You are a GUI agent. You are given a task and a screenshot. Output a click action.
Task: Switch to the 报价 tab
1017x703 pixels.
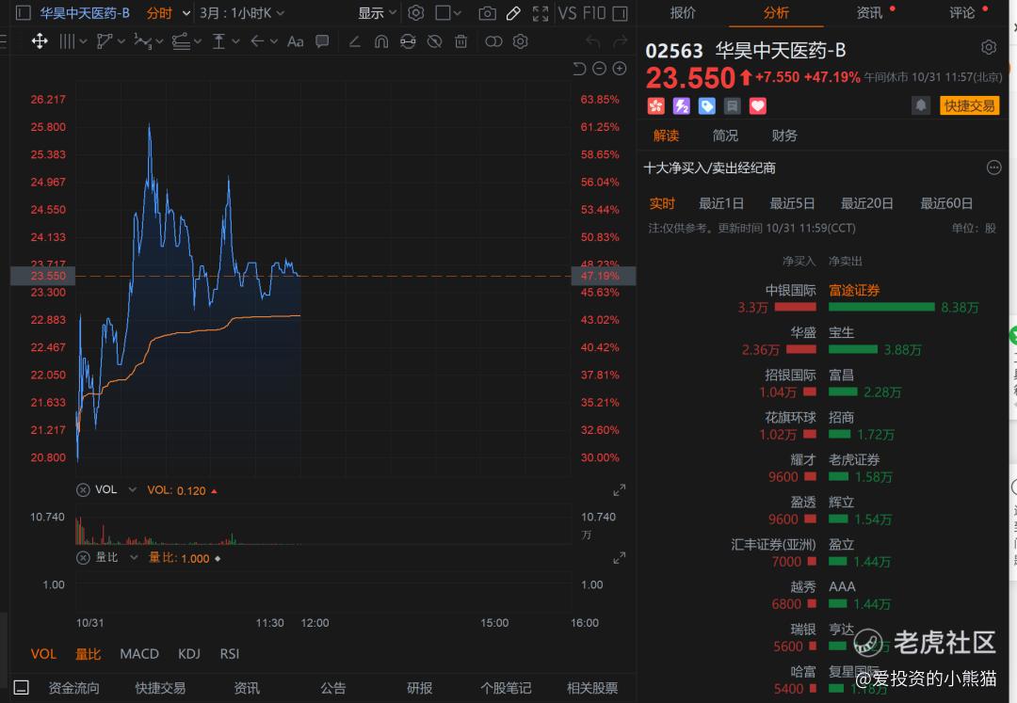[683, 13]
